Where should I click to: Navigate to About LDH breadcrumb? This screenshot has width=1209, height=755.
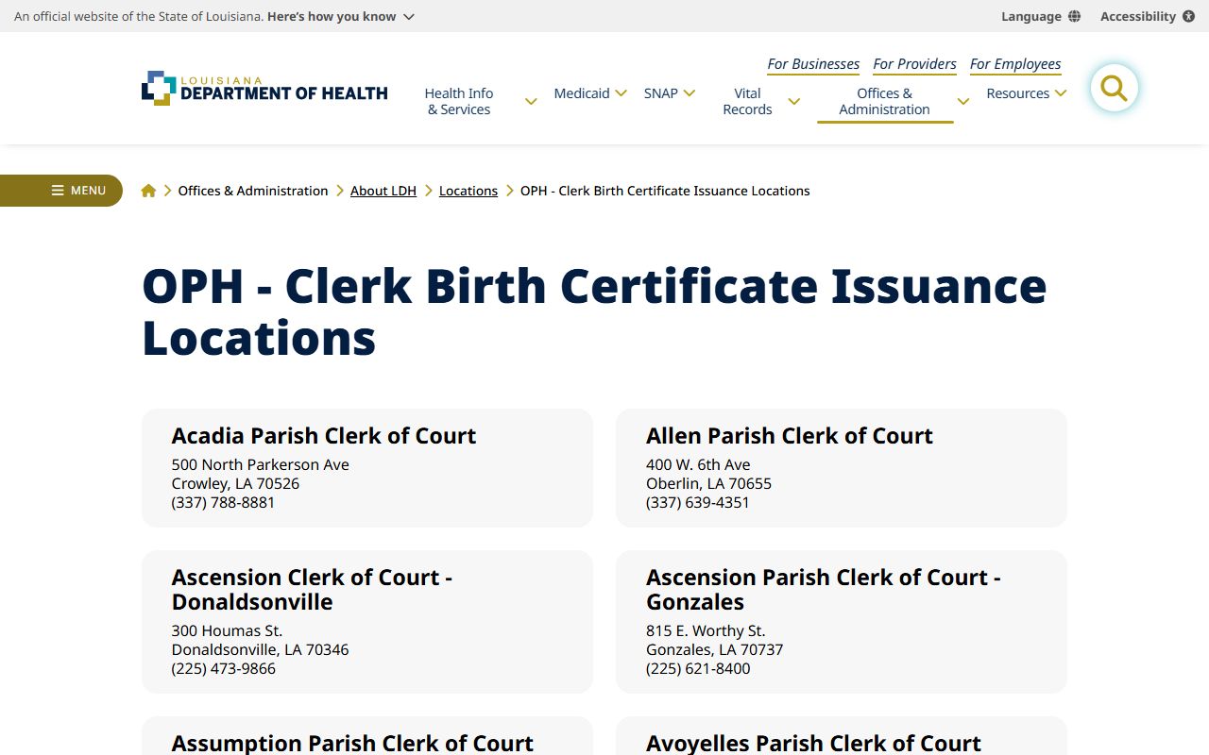point(383,191)
